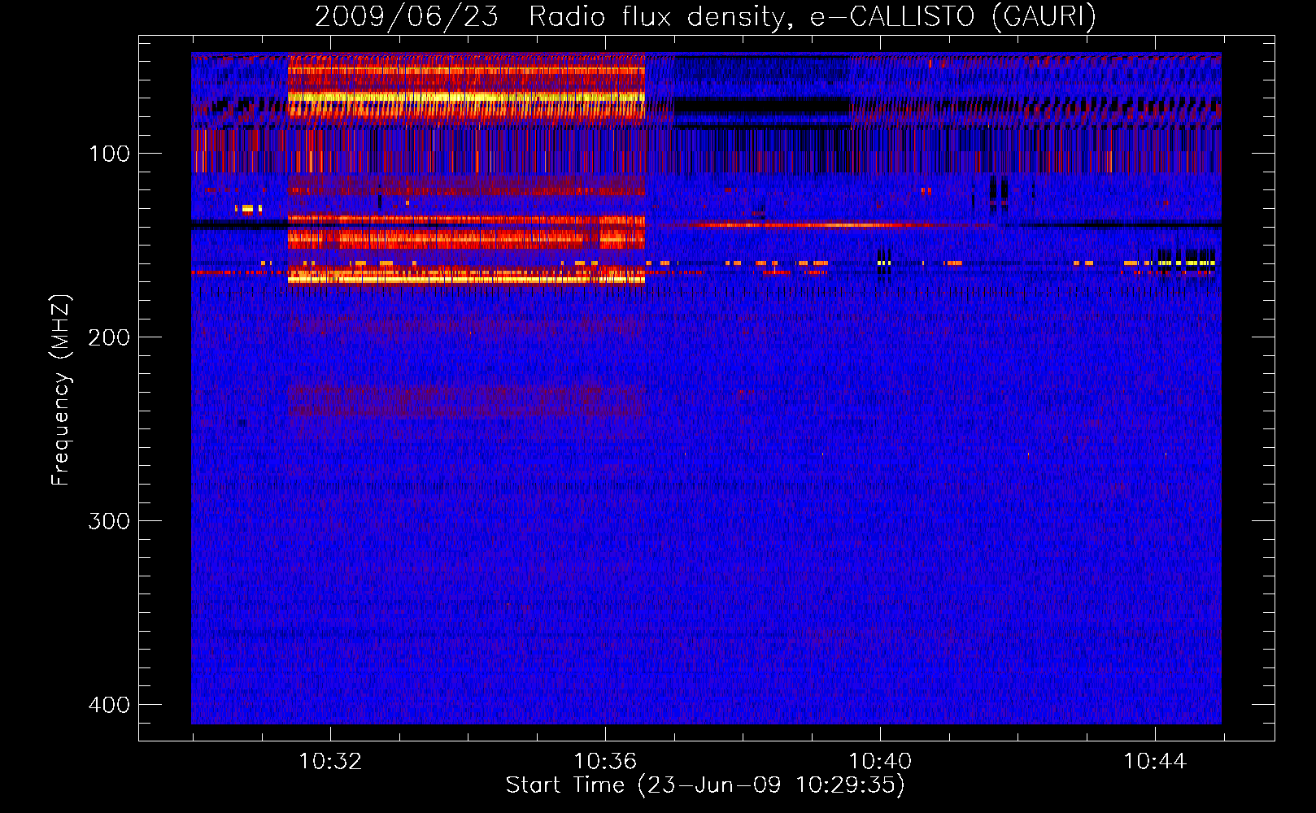Click the 'Frequency (MHZ)' axis label

[61, 389]
